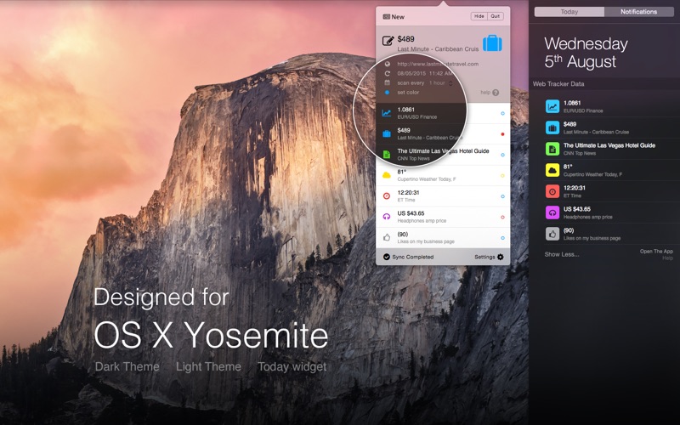Viewport: 680px width, 425px height.
Task: Click the calendar icon beside scan every
Action: tap(388, 82)
